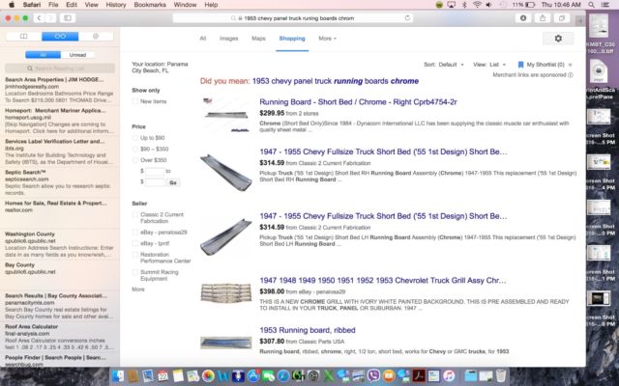
Task: Open the Chevrolet Truck Grill Assy listing
Action: tap(383, 281)
